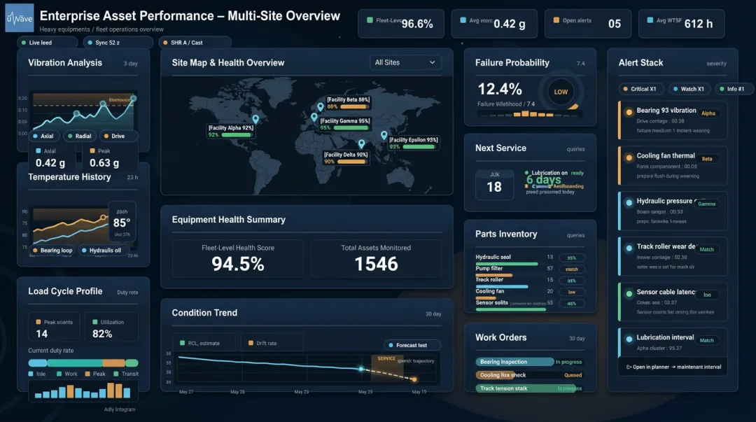Viewport: 756px width, 422px height.
Task: Click the Fleet-Level Health Score 94.5% card
Action: (x=238, y=258)
